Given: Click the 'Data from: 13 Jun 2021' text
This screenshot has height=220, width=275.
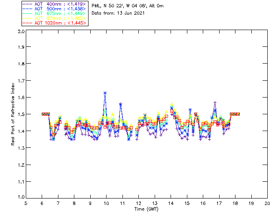Looking at the screenshot, I should 118,13.
